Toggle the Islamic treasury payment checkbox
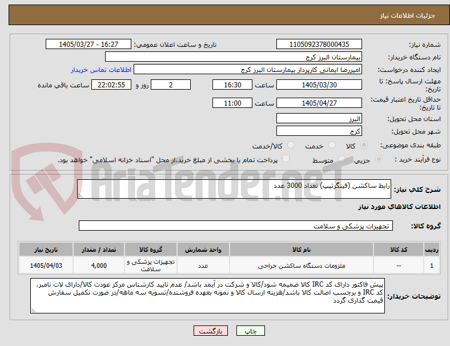 (x=286, y=159)
